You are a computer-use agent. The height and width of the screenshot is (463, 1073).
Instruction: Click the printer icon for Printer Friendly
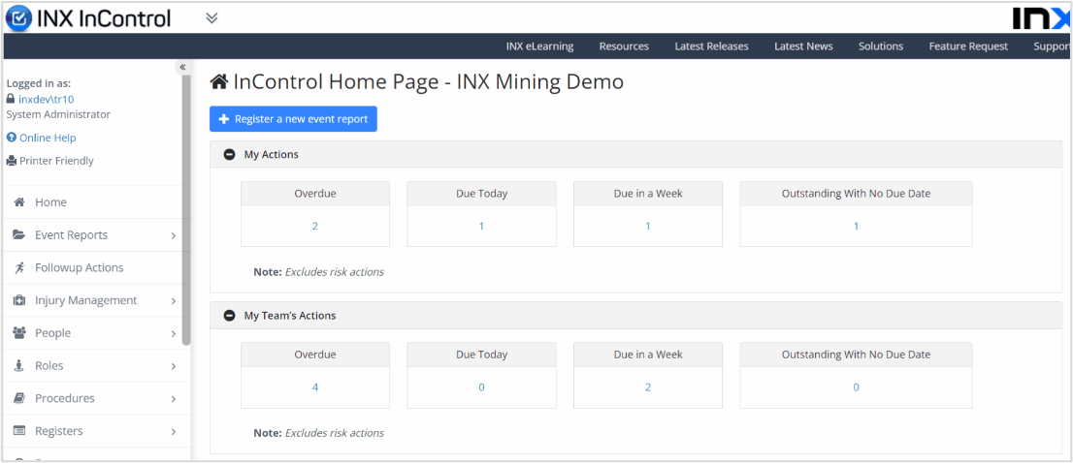(x=12, y=161)
